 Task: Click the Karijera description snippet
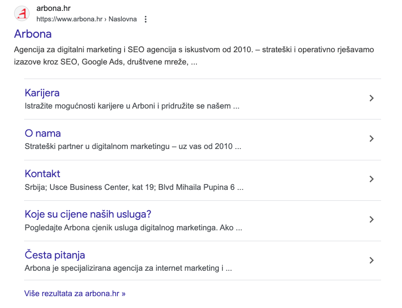pyautogui.click(x=132, y=106)
